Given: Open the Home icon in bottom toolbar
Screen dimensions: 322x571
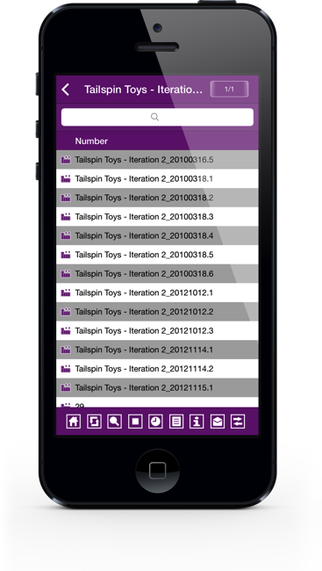Looking at the screenshot, I should click(x=74, y=422).
